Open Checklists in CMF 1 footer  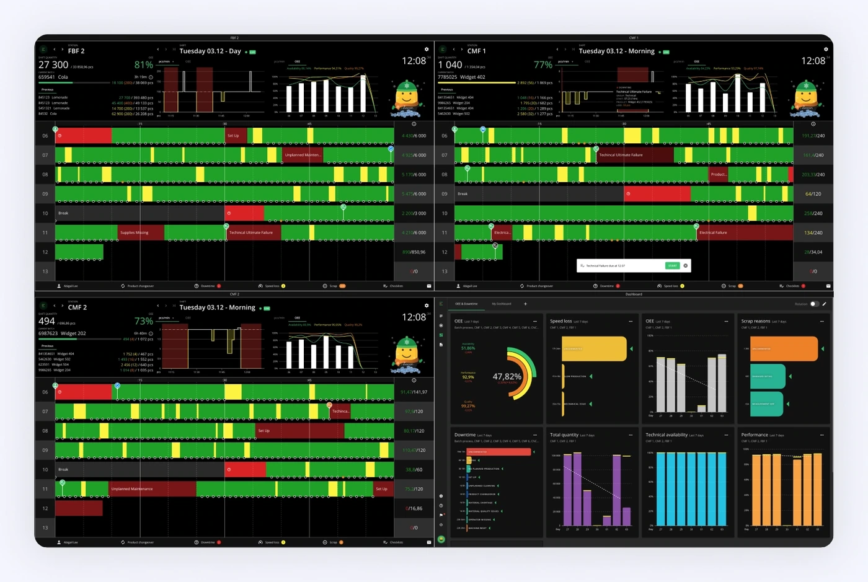coord(792,286)
